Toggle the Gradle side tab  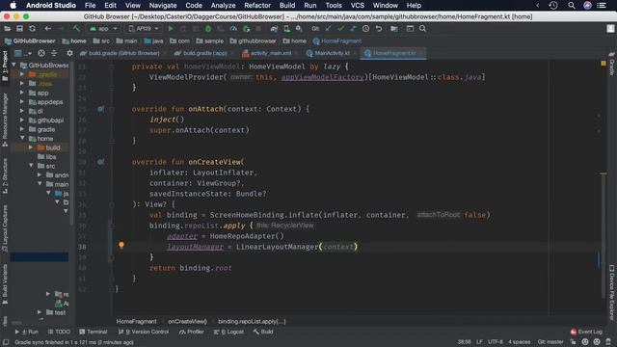[612, 63]
